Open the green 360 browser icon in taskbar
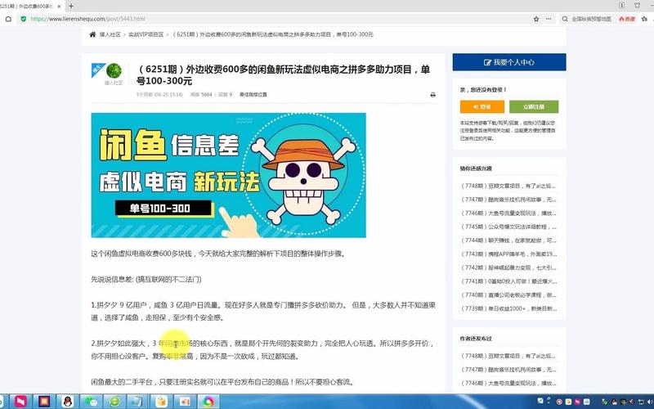Viewport: 654px width, 409px height. click(x=114, y=402)
